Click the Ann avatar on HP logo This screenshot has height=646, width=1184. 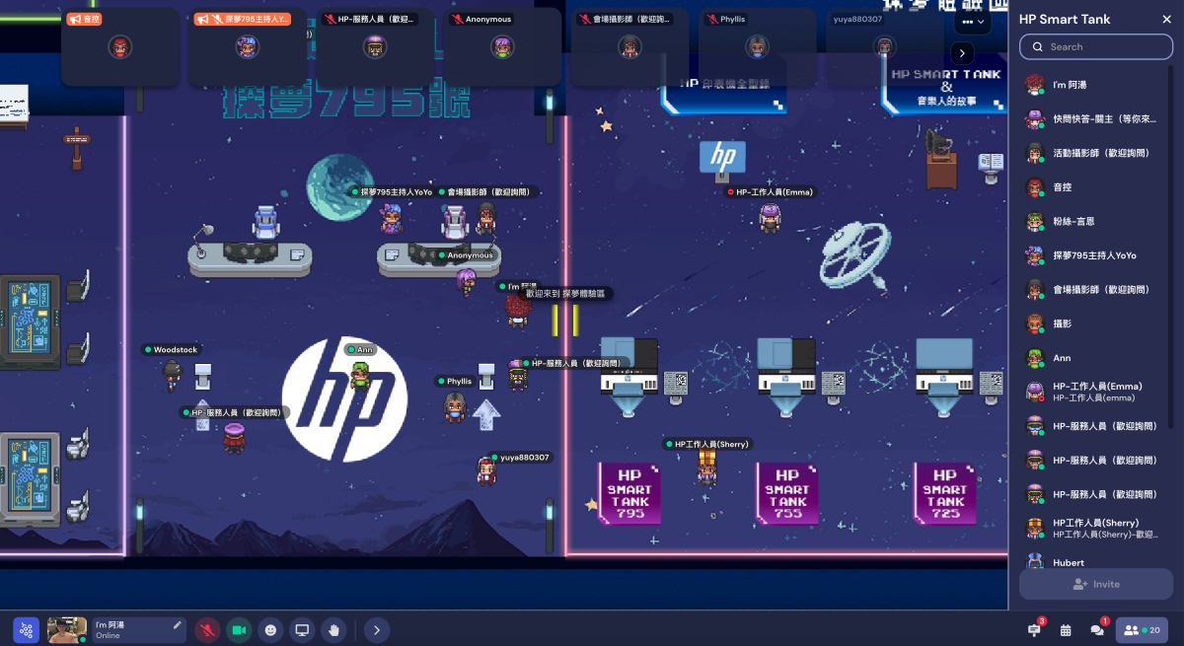(x=360, y=376)
